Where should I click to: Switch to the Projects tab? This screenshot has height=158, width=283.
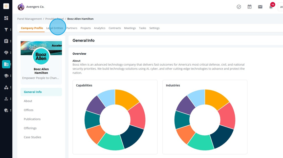tap(86, 28)
